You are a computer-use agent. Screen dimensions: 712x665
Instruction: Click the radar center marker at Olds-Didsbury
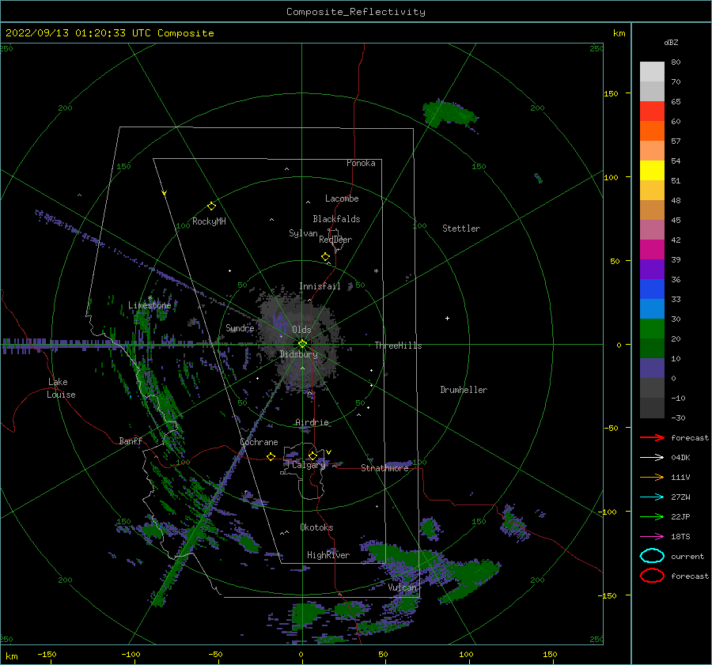pos(302,344)
